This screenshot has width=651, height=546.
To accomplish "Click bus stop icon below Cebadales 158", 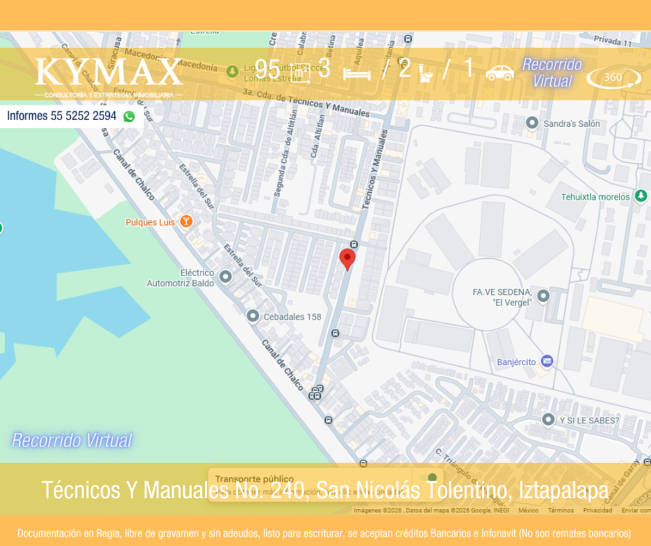I will (335, 333).
